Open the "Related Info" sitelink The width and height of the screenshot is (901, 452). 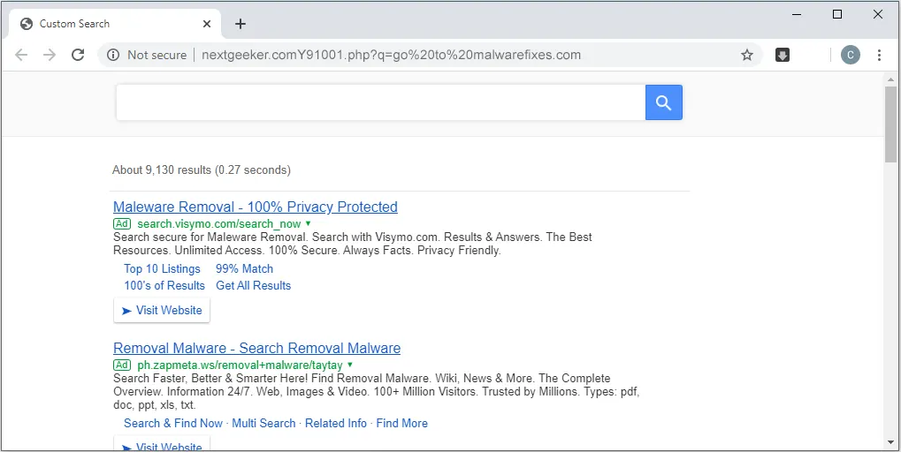click(336, 424)
